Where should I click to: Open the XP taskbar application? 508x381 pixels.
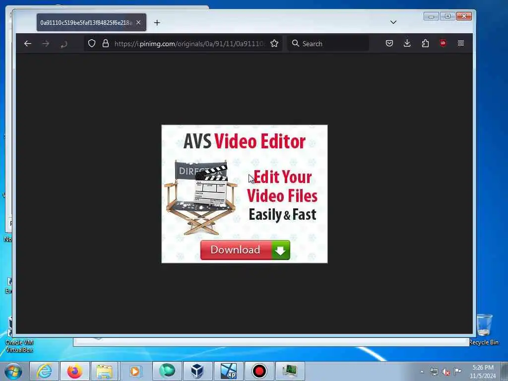click(x=228, y=371)
